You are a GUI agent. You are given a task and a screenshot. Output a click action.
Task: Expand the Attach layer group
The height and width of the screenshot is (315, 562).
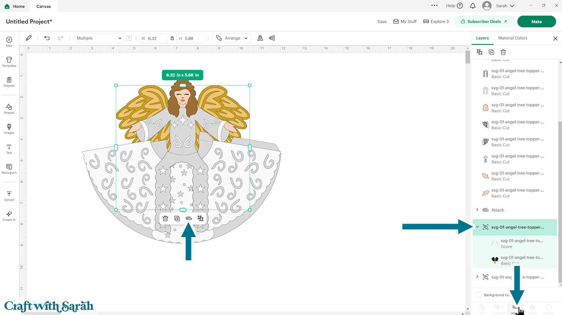pos(477,210)
